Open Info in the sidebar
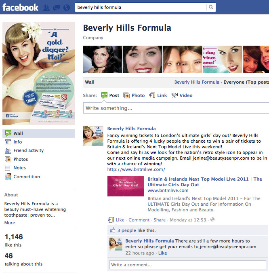Screen dimensions: 269x274 click(18, 142)
